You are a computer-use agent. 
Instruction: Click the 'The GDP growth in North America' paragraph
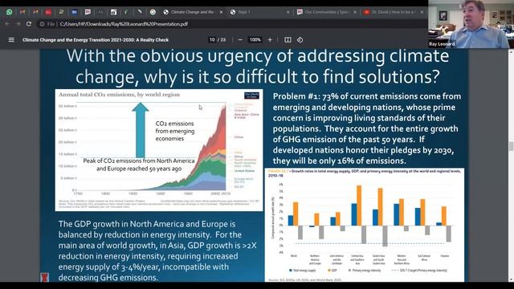(x=157, y=250)
